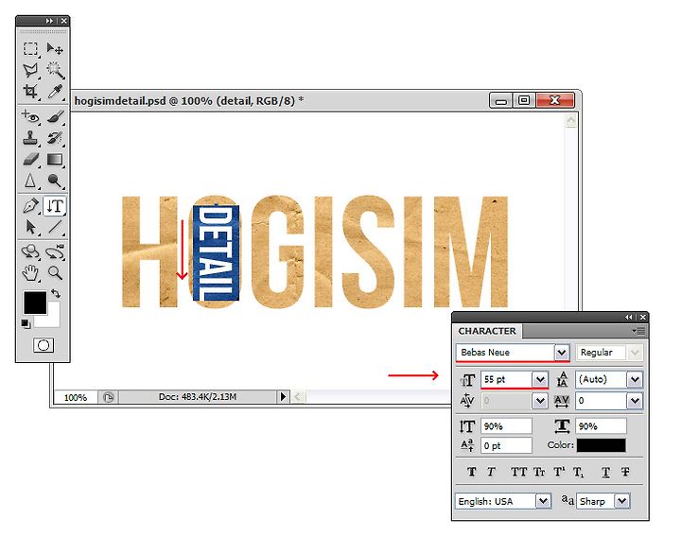Click the baseline shift 0 pt field

506,445
